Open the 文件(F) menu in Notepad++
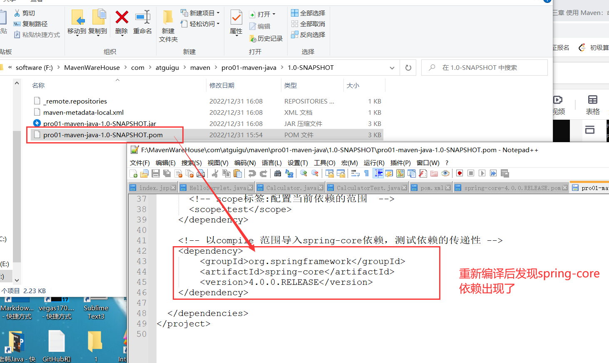609x363 pixels. [x=139, y=163]
